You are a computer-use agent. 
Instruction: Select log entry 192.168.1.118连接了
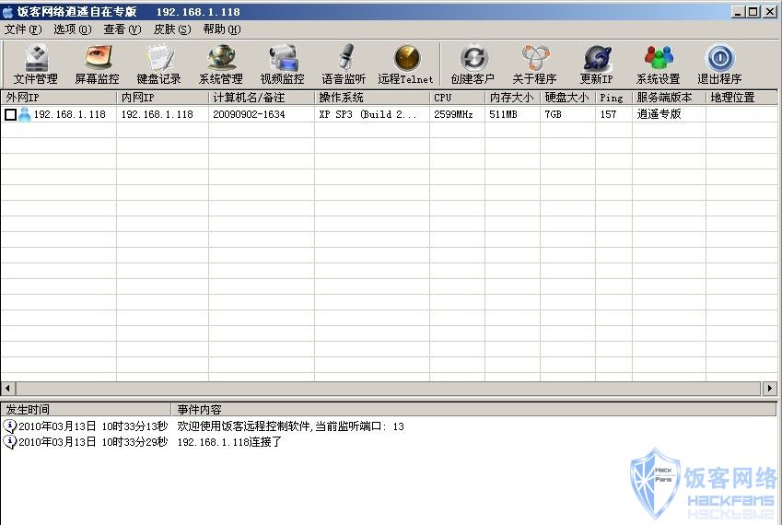point(229,442)
